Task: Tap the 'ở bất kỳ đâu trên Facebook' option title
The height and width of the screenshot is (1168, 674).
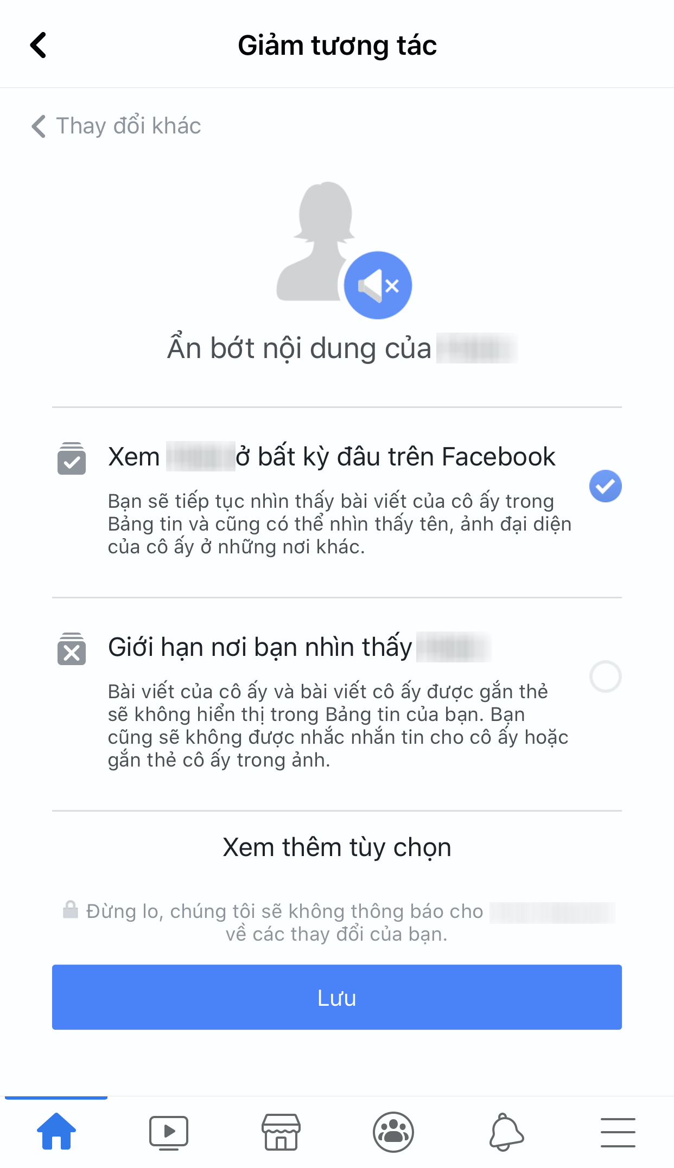Action: 396,457
